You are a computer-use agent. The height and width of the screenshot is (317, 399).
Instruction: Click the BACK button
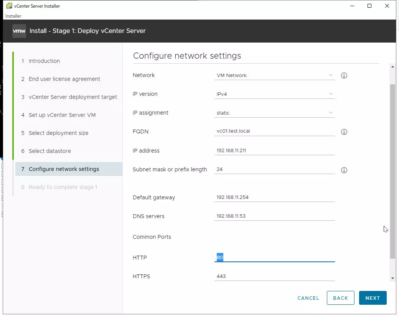[340, 298]
